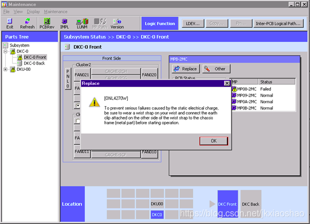Click the Subsystem icon in Parts Tree

click(x=6, y=45)
